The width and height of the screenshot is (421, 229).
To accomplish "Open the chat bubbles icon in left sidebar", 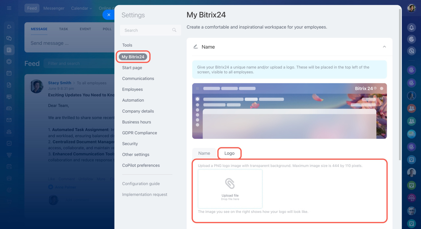I will click(9, 38).
